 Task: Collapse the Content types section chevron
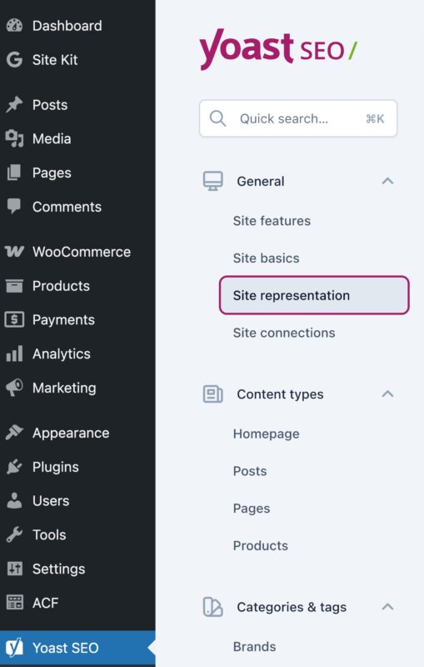[x=387, y=394]
